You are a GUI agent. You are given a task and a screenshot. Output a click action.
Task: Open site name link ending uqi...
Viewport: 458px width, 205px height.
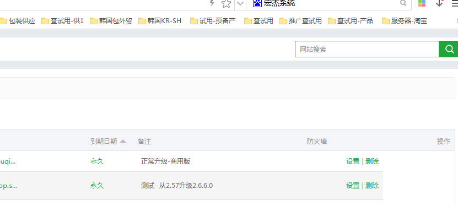coord(8,161)
